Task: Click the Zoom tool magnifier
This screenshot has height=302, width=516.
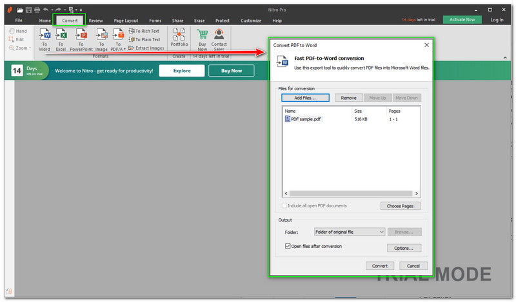Action: click(12, 48)
